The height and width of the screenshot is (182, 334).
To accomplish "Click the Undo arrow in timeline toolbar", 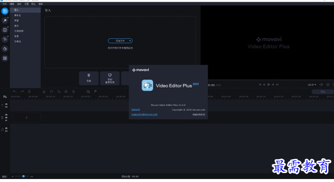I will 14,91.
